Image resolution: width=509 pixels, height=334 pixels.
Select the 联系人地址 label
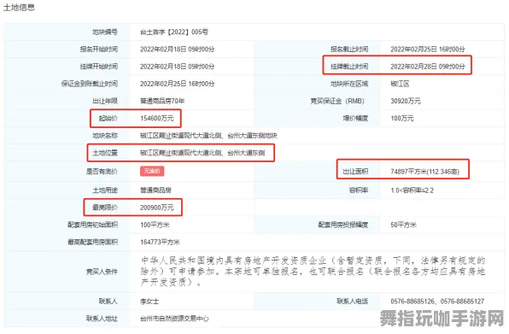[102, 319]
